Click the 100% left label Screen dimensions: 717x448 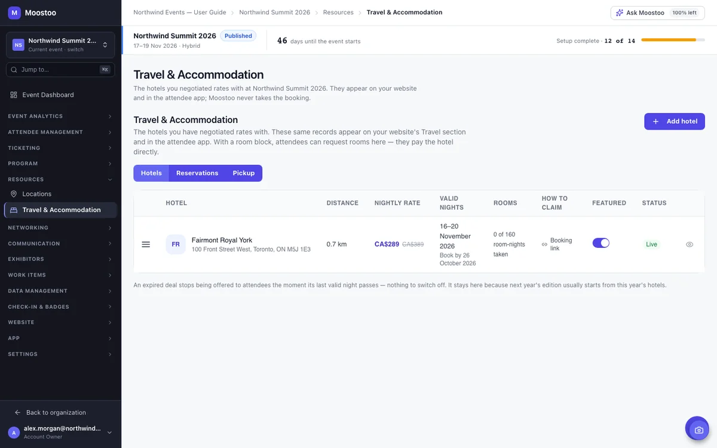click(x=684, y=13)
